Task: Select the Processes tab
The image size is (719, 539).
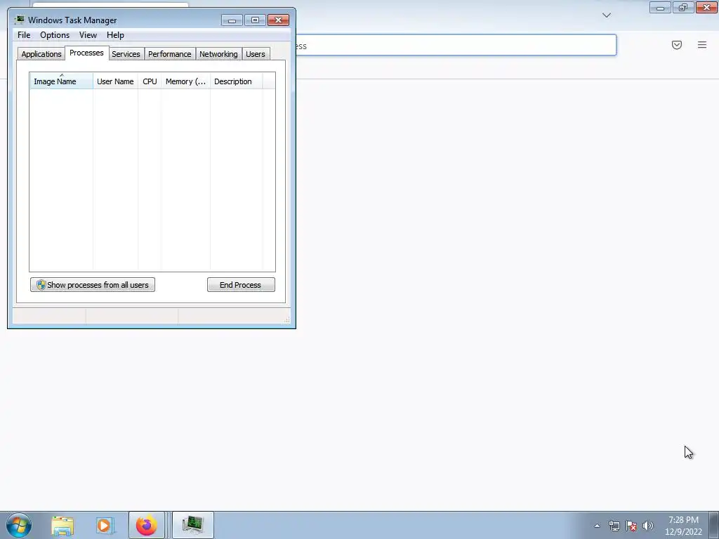Action: 86,53
